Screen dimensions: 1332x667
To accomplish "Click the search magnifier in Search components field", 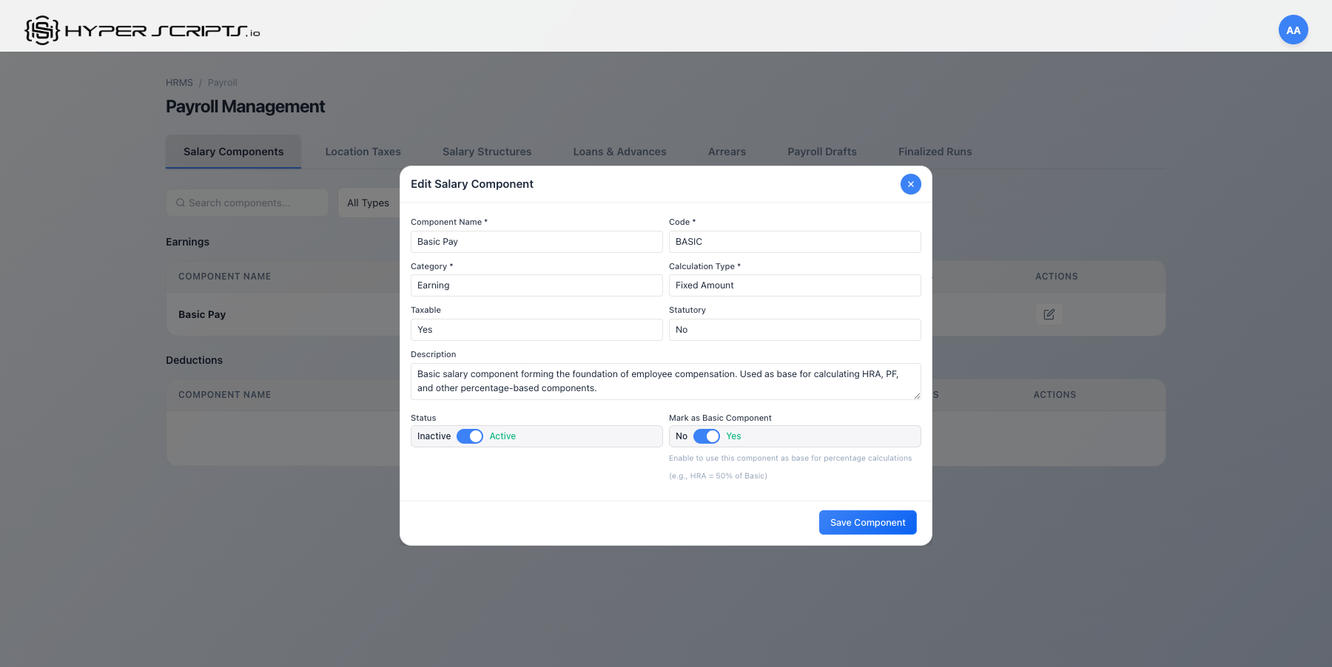I will pos(180,202).
